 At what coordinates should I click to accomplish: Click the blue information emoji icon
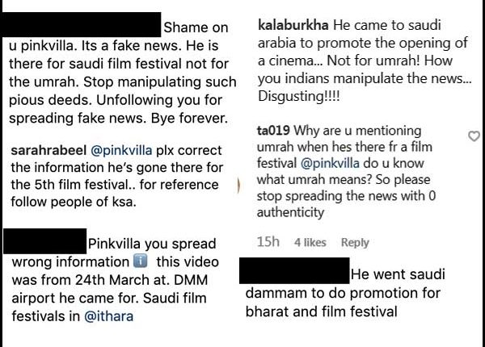(x=140, y=261)
